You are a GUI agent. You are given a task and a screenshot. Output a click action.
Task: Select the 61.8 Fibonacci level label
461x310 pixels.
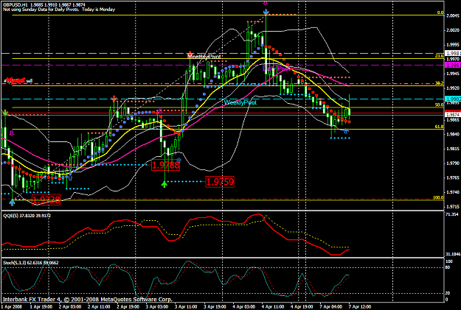(440, 127)
